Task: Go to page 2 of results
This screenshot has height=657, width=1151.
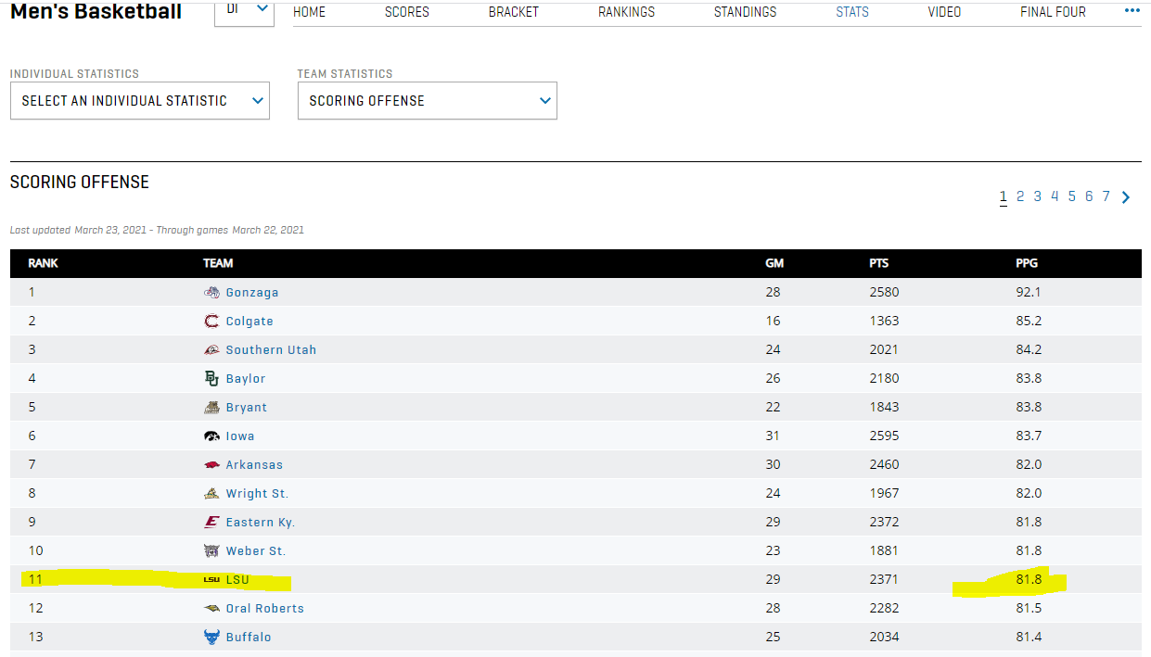Action: tap(1020, 196)
